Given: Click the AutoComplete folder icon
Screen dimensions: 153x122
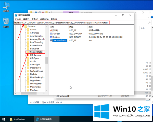Looking at the screenshot, I should pos(28,36).
